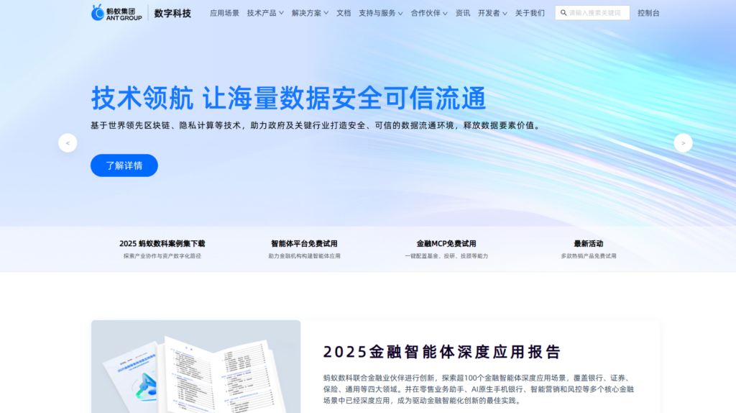
Task: Visit the 关于我们 page
Action: (x=530, y=13)
